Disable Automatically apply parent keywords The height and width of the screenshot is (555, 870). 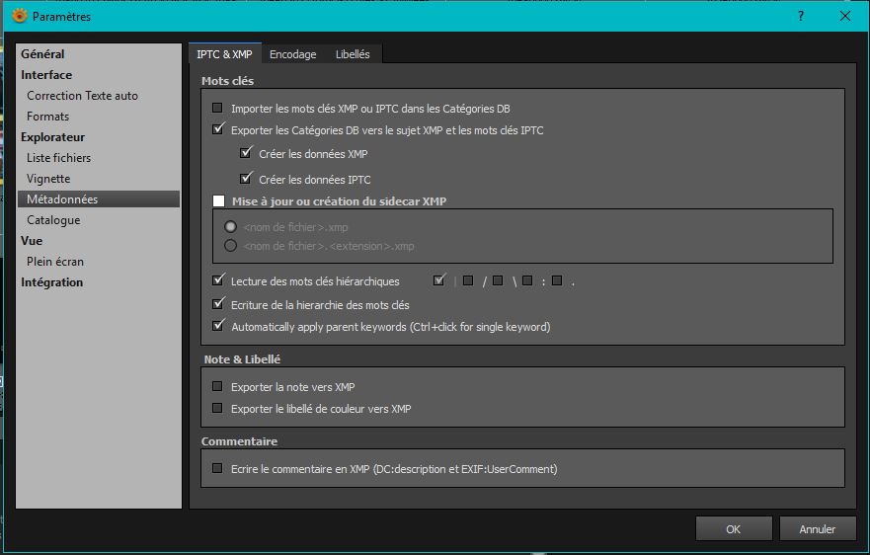click(x=218, y=326)
